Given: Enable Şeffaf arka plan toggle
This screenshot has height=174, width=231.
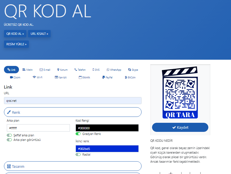Looking at the screenshot, I should click(9, 136).
